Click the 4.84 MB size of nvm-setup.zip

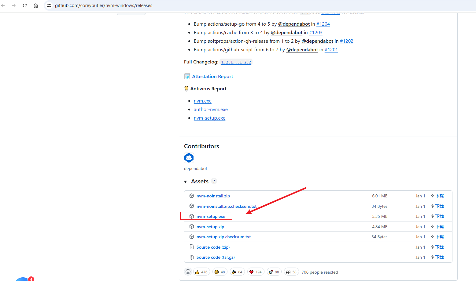click(380, 227)
